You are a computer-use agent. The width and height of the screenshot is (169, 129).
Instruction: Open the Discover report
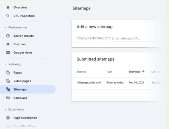[x=20, y=44]
